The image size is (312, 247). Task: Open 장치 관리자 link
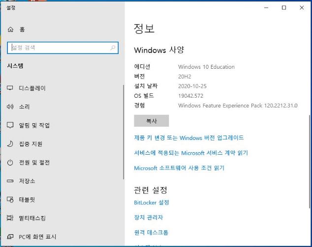(x=149, y=218)
